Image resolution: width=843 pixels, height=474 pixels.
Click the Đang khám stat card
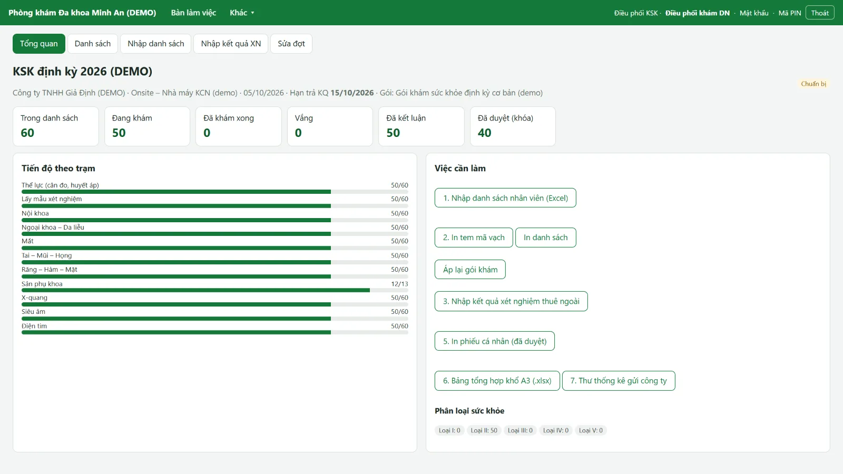147,126
